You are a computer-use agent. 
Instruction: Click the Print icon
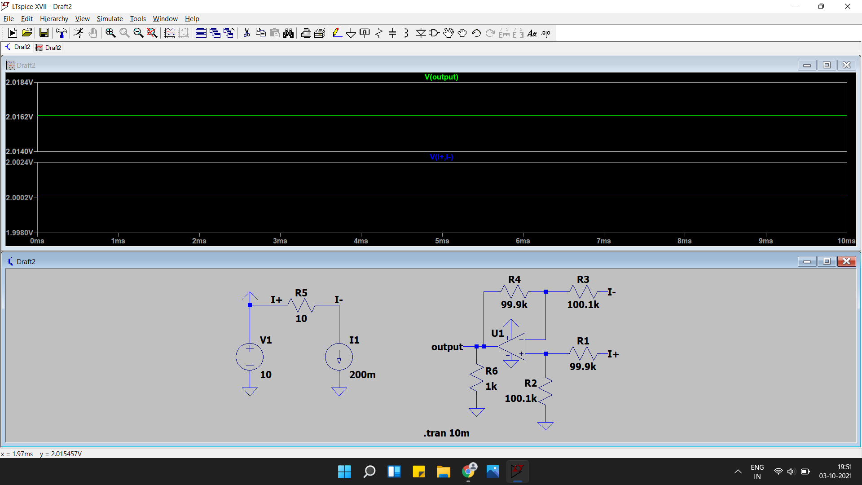306,33
